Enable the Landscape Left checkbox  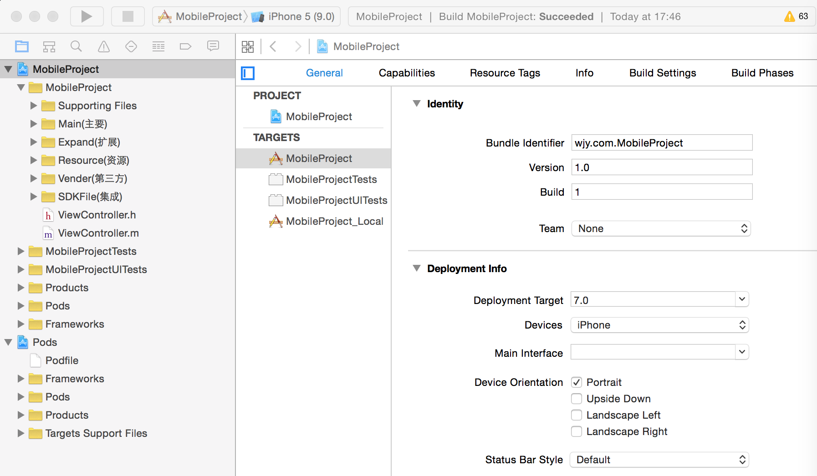click(577, 415)
